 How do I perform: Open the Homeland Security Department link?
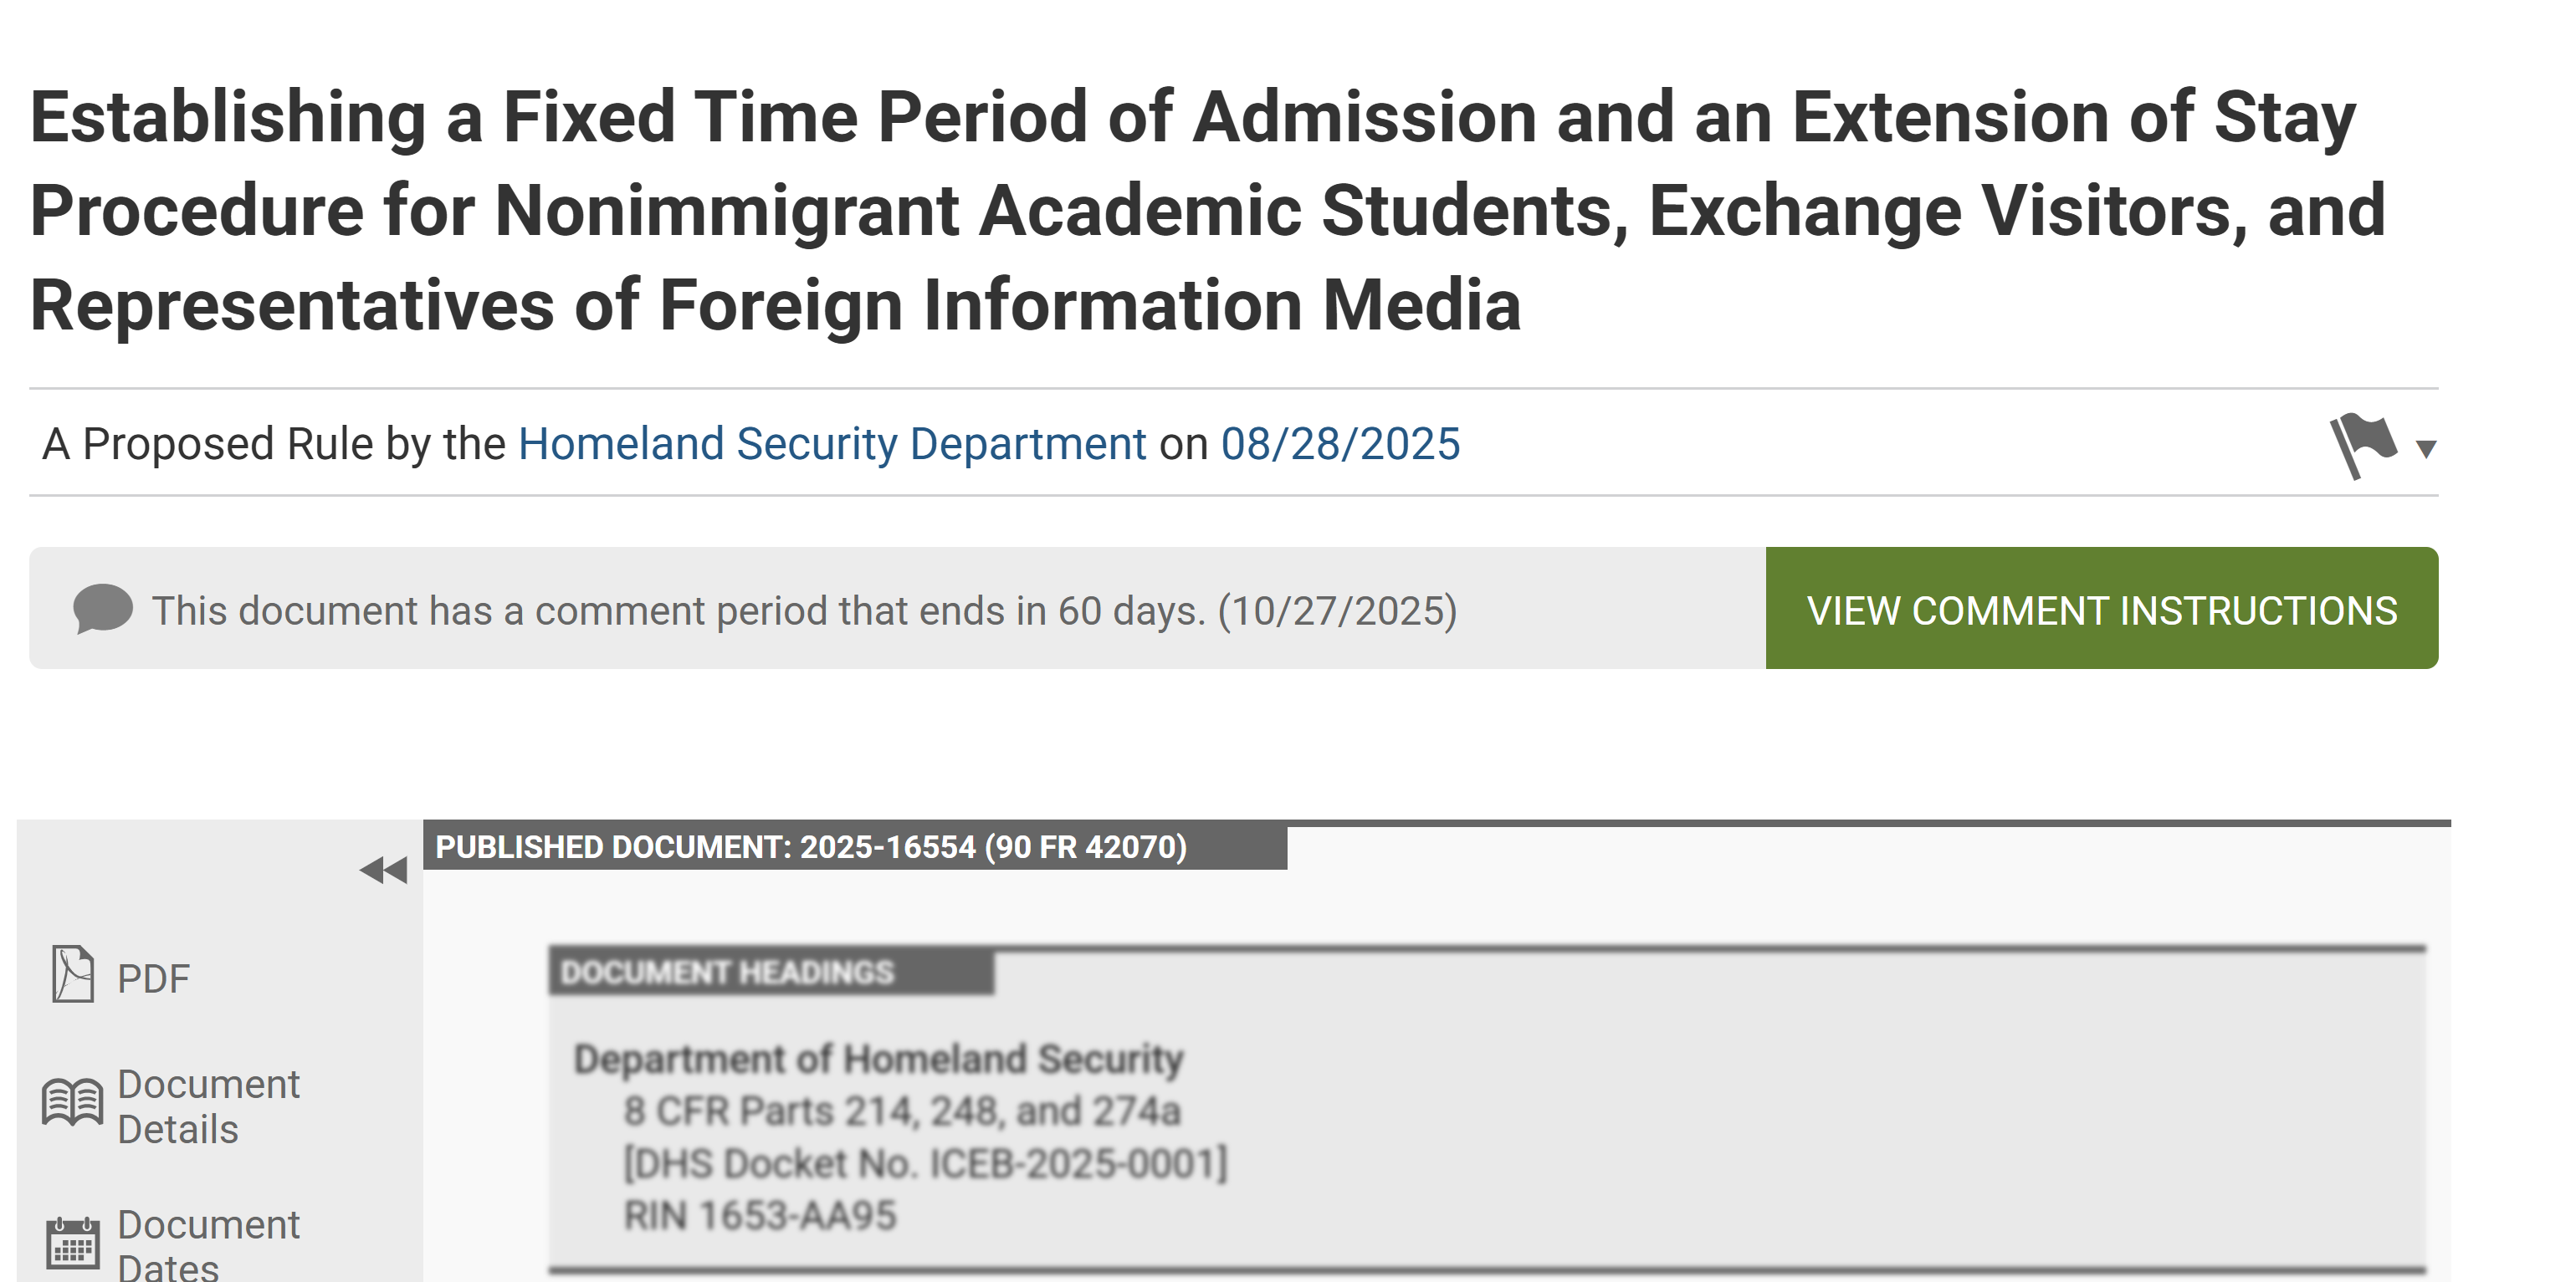pyautogui.click(x=832, y=444)
